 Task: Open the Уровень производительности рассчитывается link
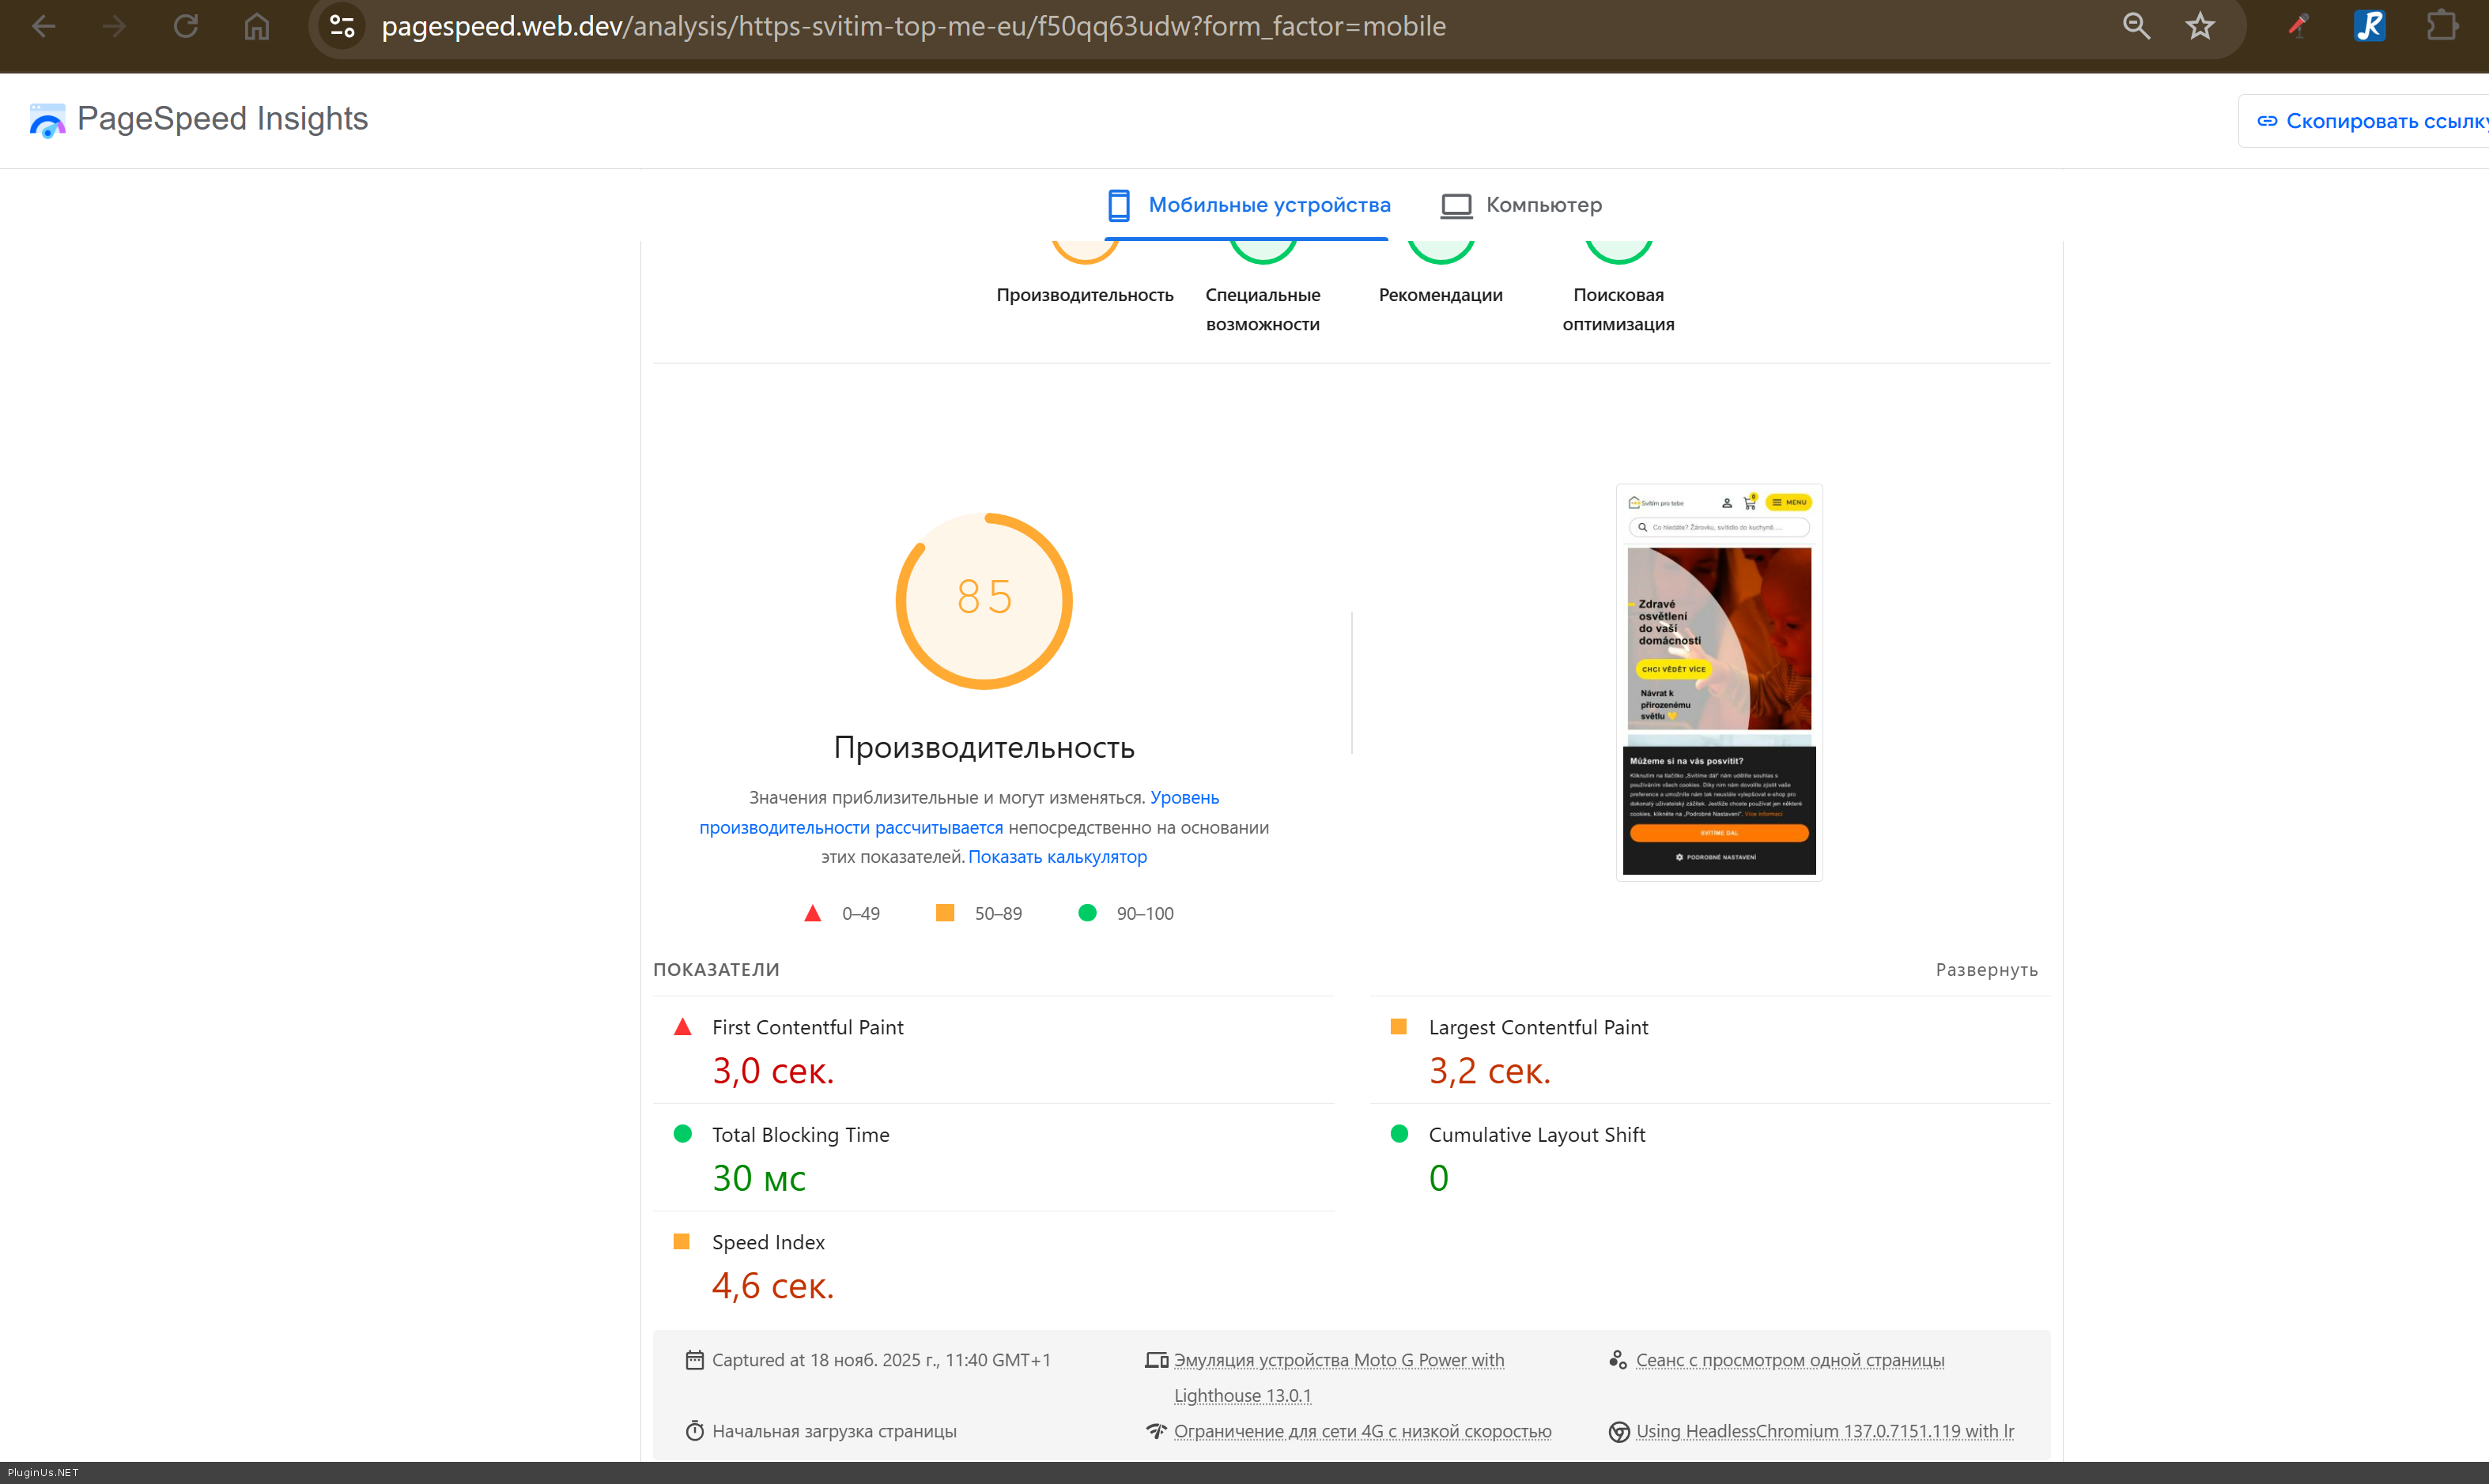pyautogui.click(x=850, y=827)
